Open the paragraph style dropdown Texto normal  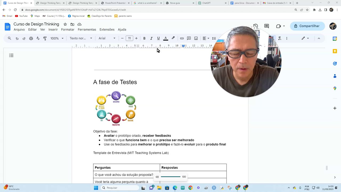pyautogui.click(x=81, y=38)
